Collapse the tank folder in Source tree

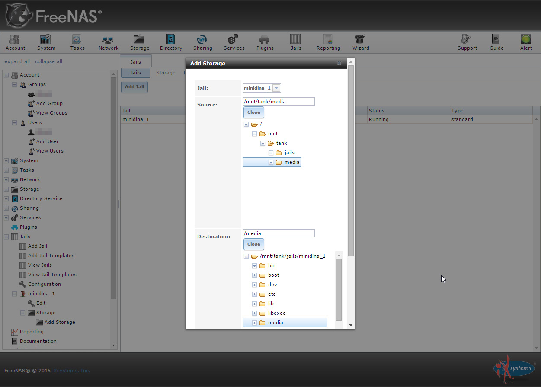coord(262,143)
